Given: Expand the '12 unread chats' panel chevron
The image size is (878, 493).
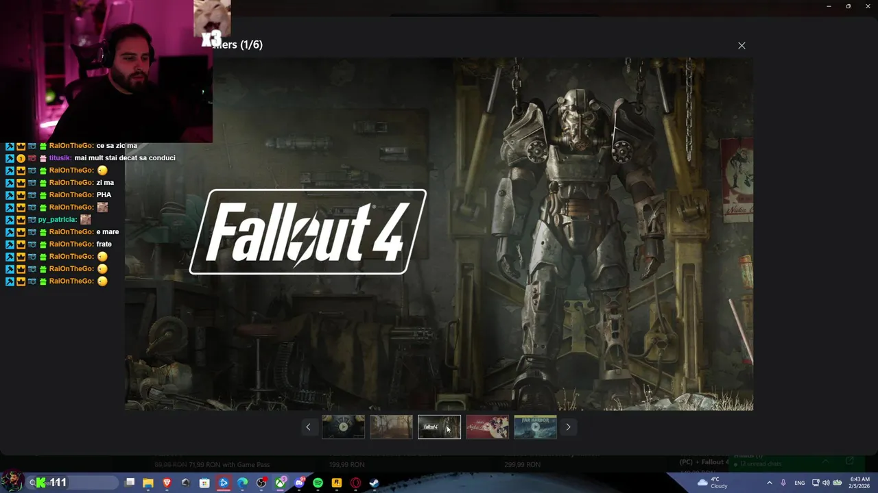Looking at the screenshot, I should 825,461.
